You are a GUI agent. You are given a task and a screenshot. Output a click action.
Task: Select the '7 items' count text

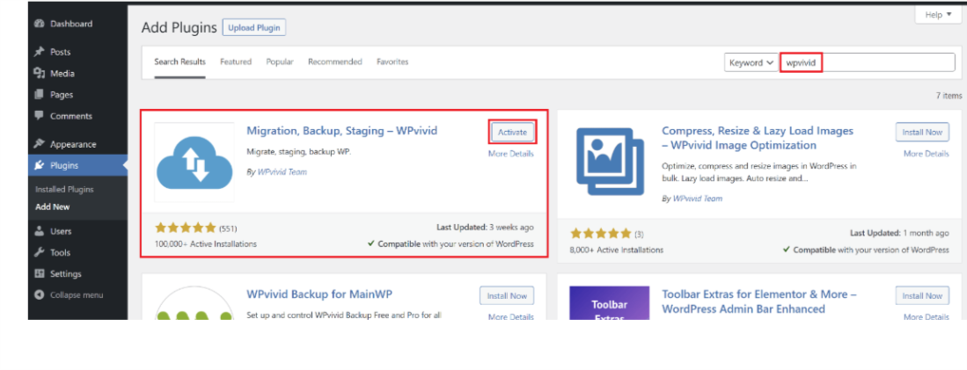click(x=949, y=96)
